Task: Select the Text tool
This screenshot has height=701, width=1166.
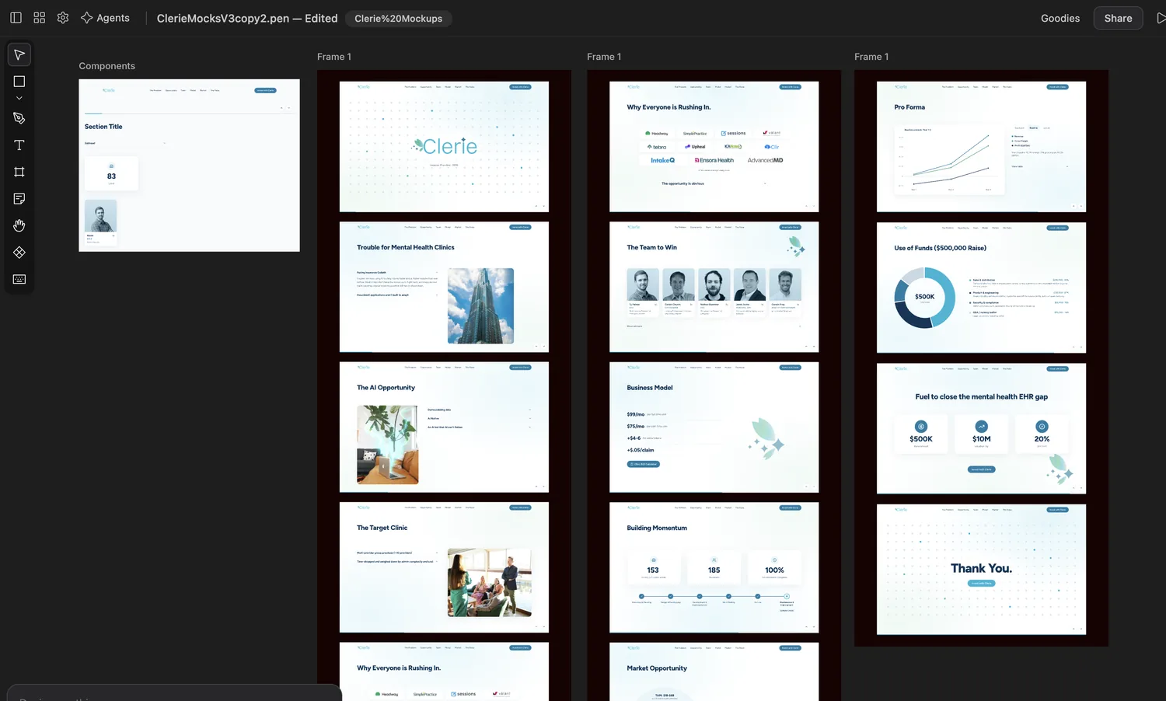Action: 19,145
